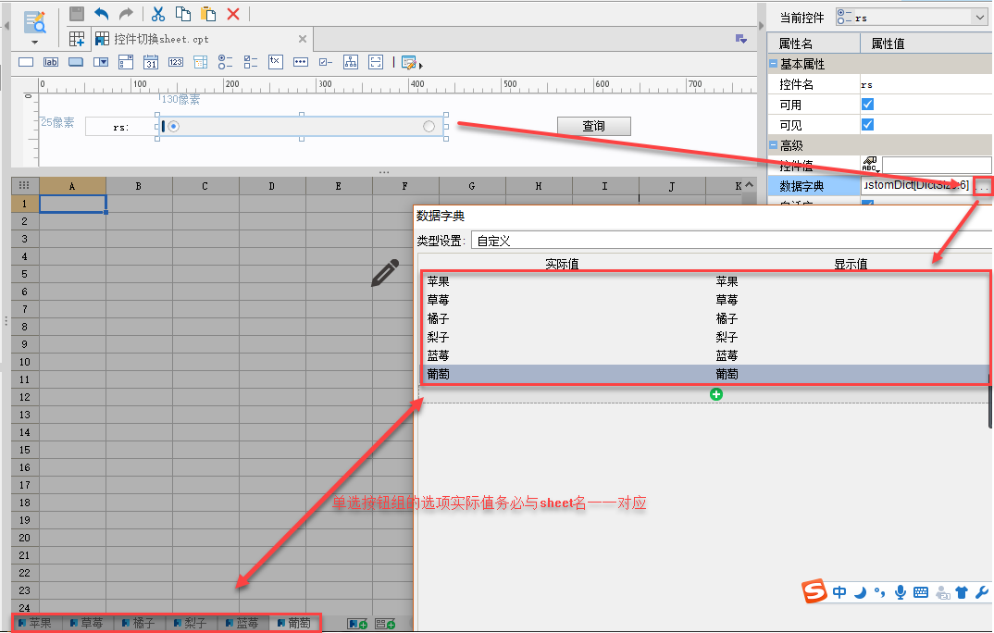The image size is (994, 633).
Task: Add a new report with grid-plus icon
Action: [77, 39]
